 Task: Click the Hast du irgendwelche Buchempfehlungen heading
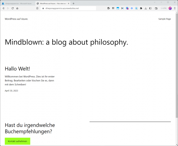pyautogui.click(x=30, y=128)
